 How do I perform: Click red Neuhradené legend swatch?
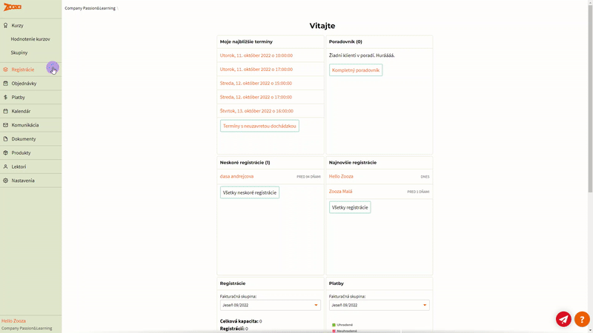click(x=334, y=331)
